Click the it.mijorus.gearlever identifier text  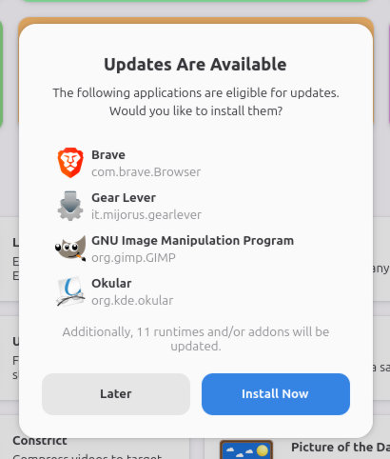pos(146,215)
